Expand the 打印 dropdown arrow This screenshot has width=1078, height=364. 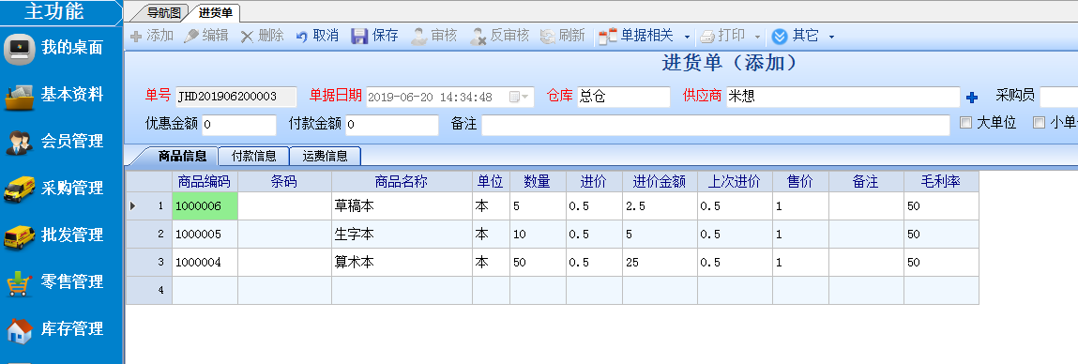[x=757, y=37]
